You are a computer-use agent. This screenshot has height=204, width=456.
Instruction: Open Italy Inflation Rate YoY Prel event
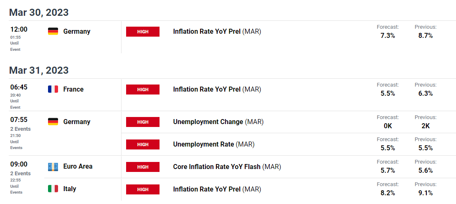pyautogui.click(x=217, y=189)
